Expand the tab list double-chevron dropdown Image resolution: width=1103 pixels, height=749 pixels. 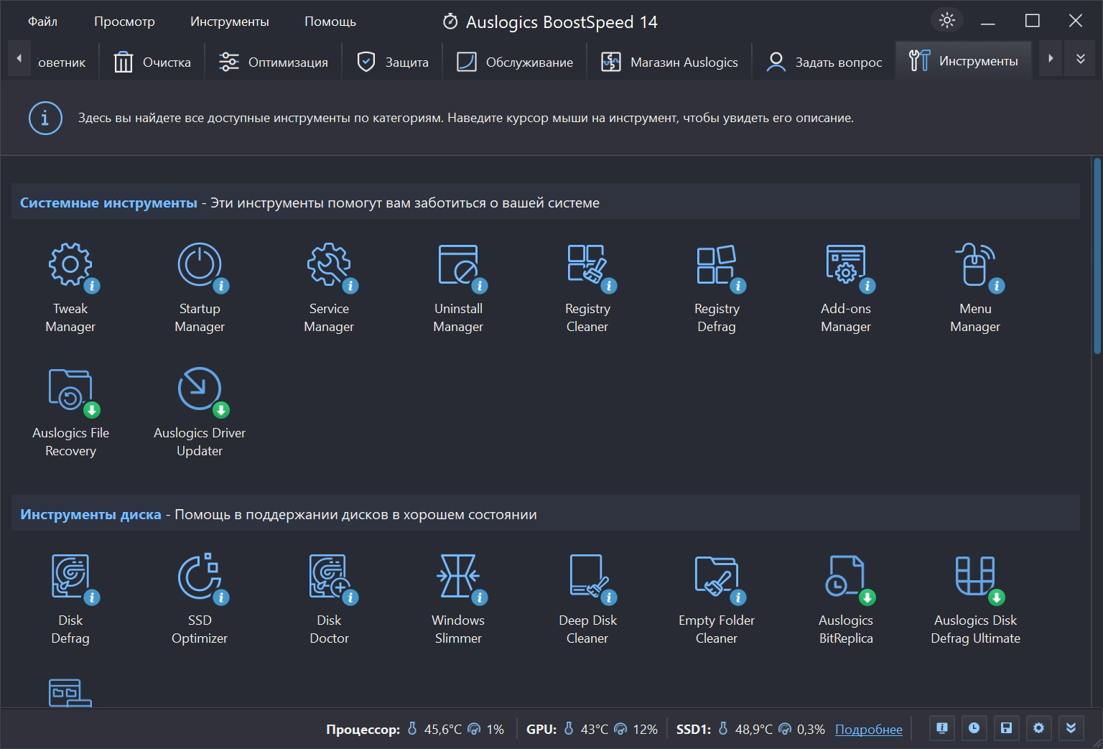(x=1080, y=59)
